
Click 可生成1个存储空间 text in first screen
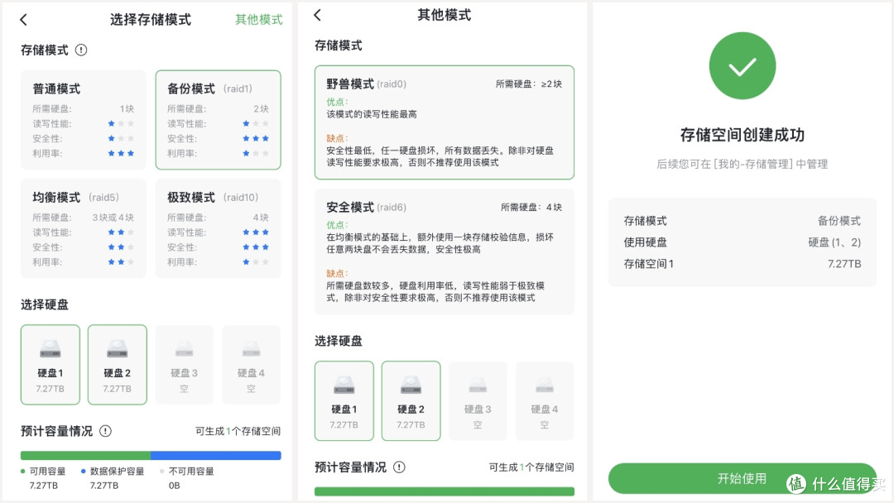238,431
